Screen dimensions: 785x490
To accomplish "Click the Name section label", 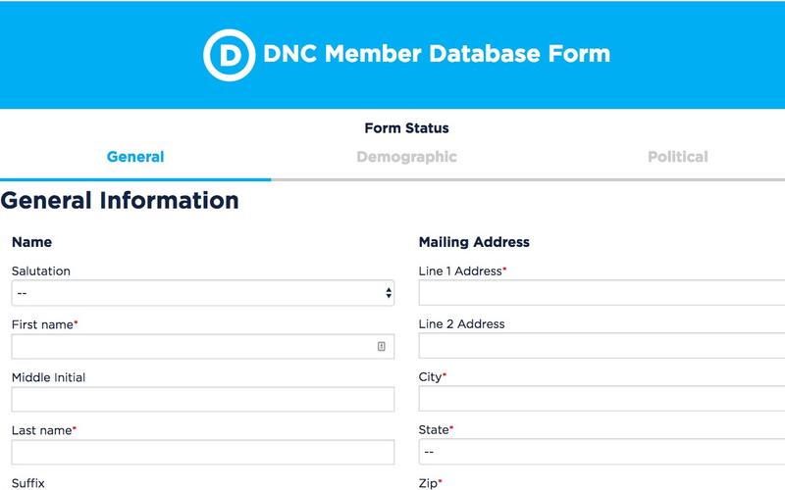I will [x=31, y=242].
